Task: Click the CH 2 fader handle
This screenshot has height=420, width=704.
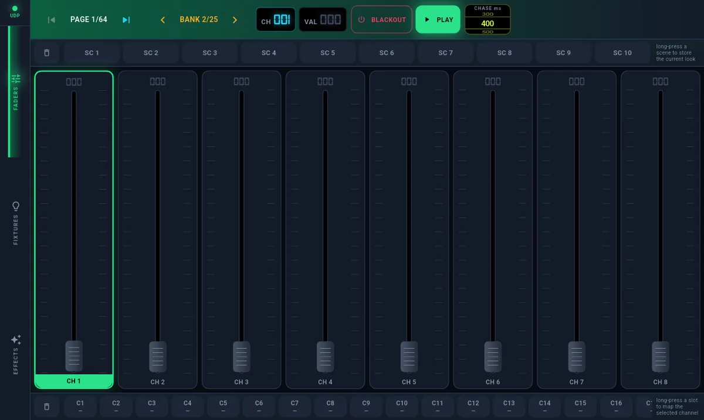Action: tap(158, 356)
